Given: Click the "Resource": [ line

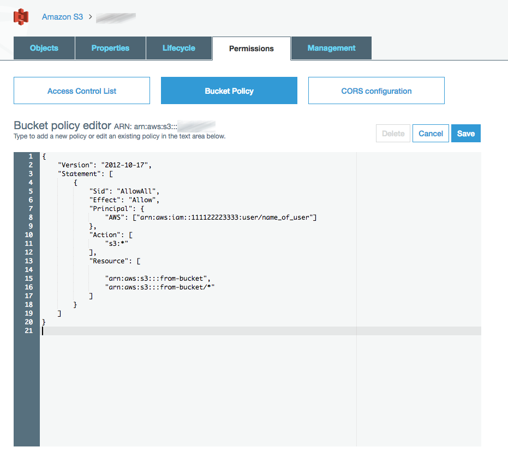Looking at the screenshot, I should pos(115,261).
